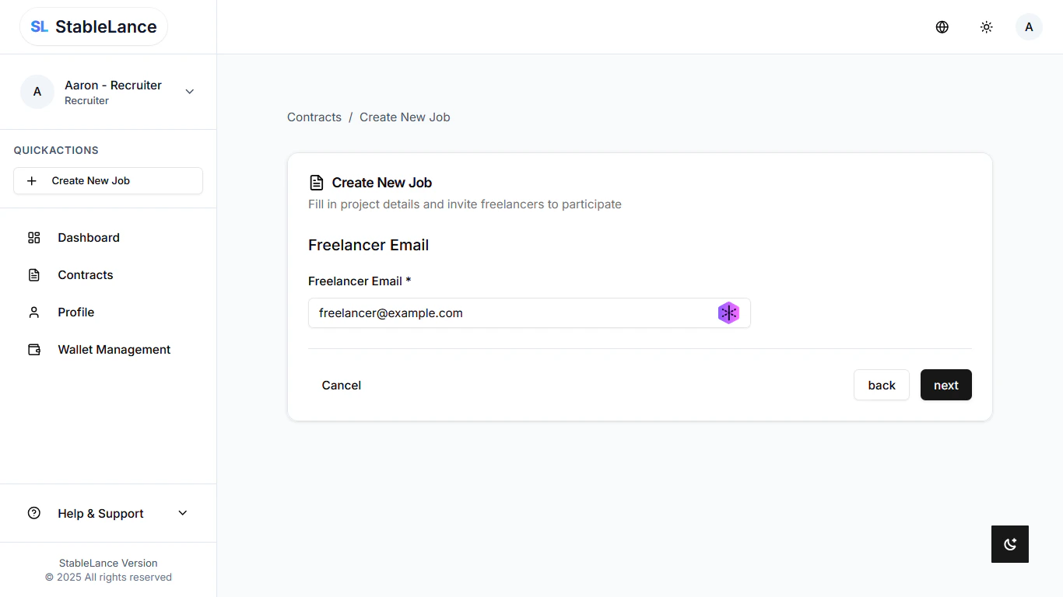Click inside the Freelancer Email input field
This screenshot has width=1063, height=597.
click(506, 312)
